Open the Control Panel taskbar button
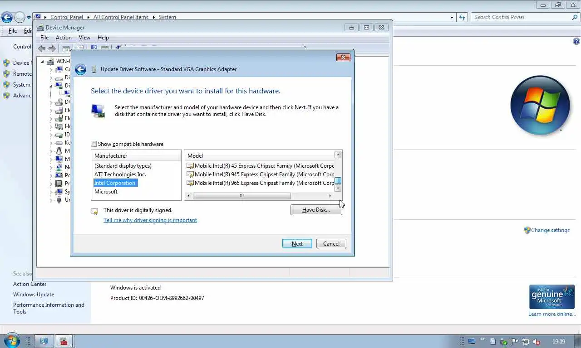 pyautogui.click(x=44, y=341)
